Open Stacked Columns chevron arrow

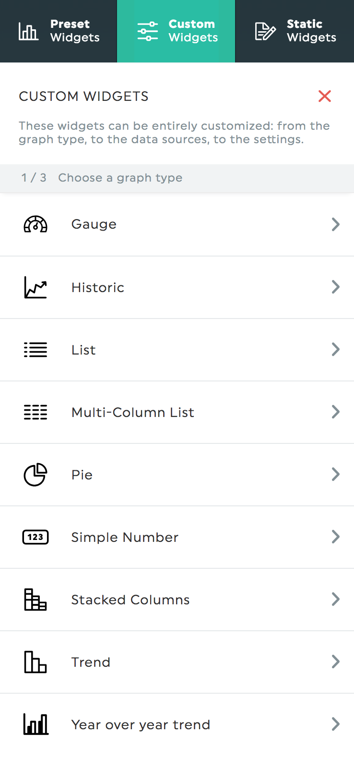[x=336, y=599]
